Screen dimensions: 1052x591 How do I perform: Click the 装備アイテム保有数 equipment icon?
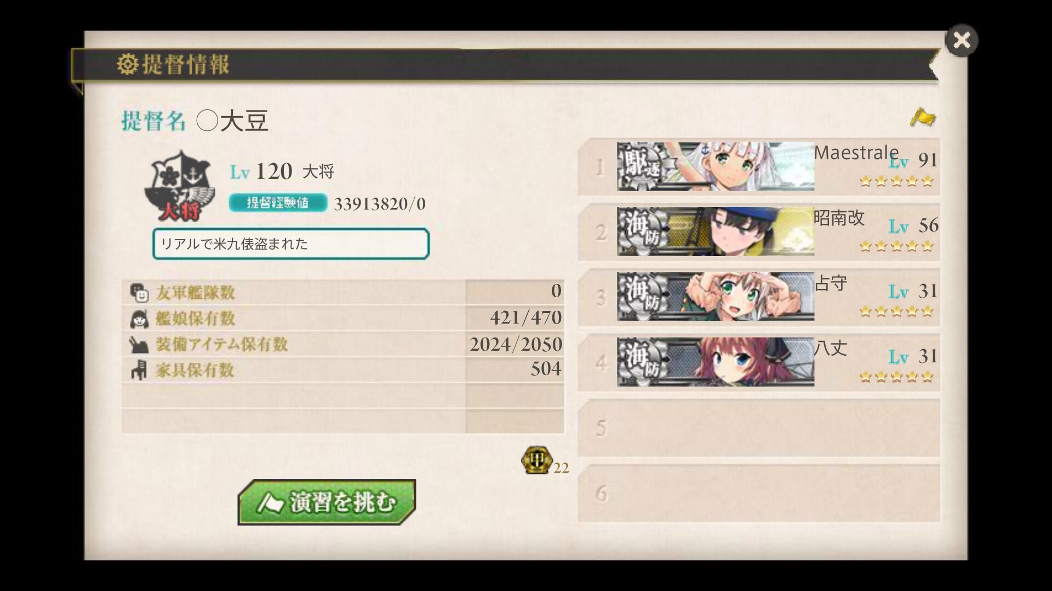pos(139,344)
